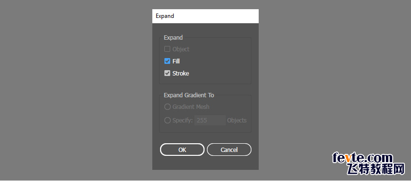Click the Fill text label
Viewport: 411px width, 181px height.
click(176, 61)
